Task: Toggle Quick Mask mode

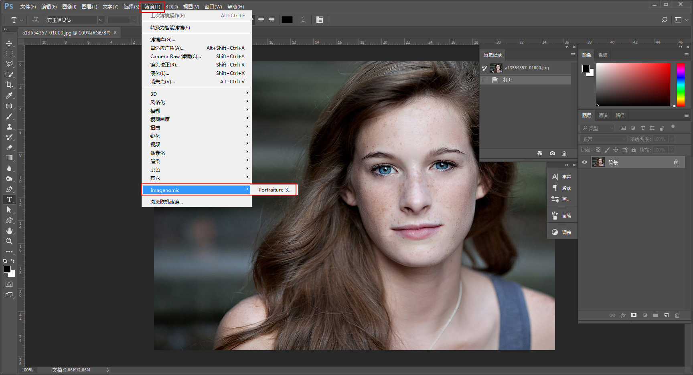Action: click(x=9, y=284)
